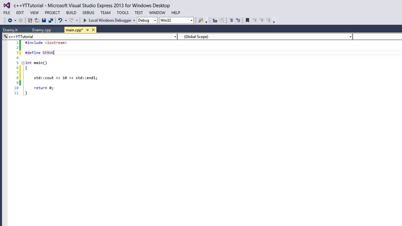Open the WINDOW menu
The image size is (402, 226).
coord(157,13)
